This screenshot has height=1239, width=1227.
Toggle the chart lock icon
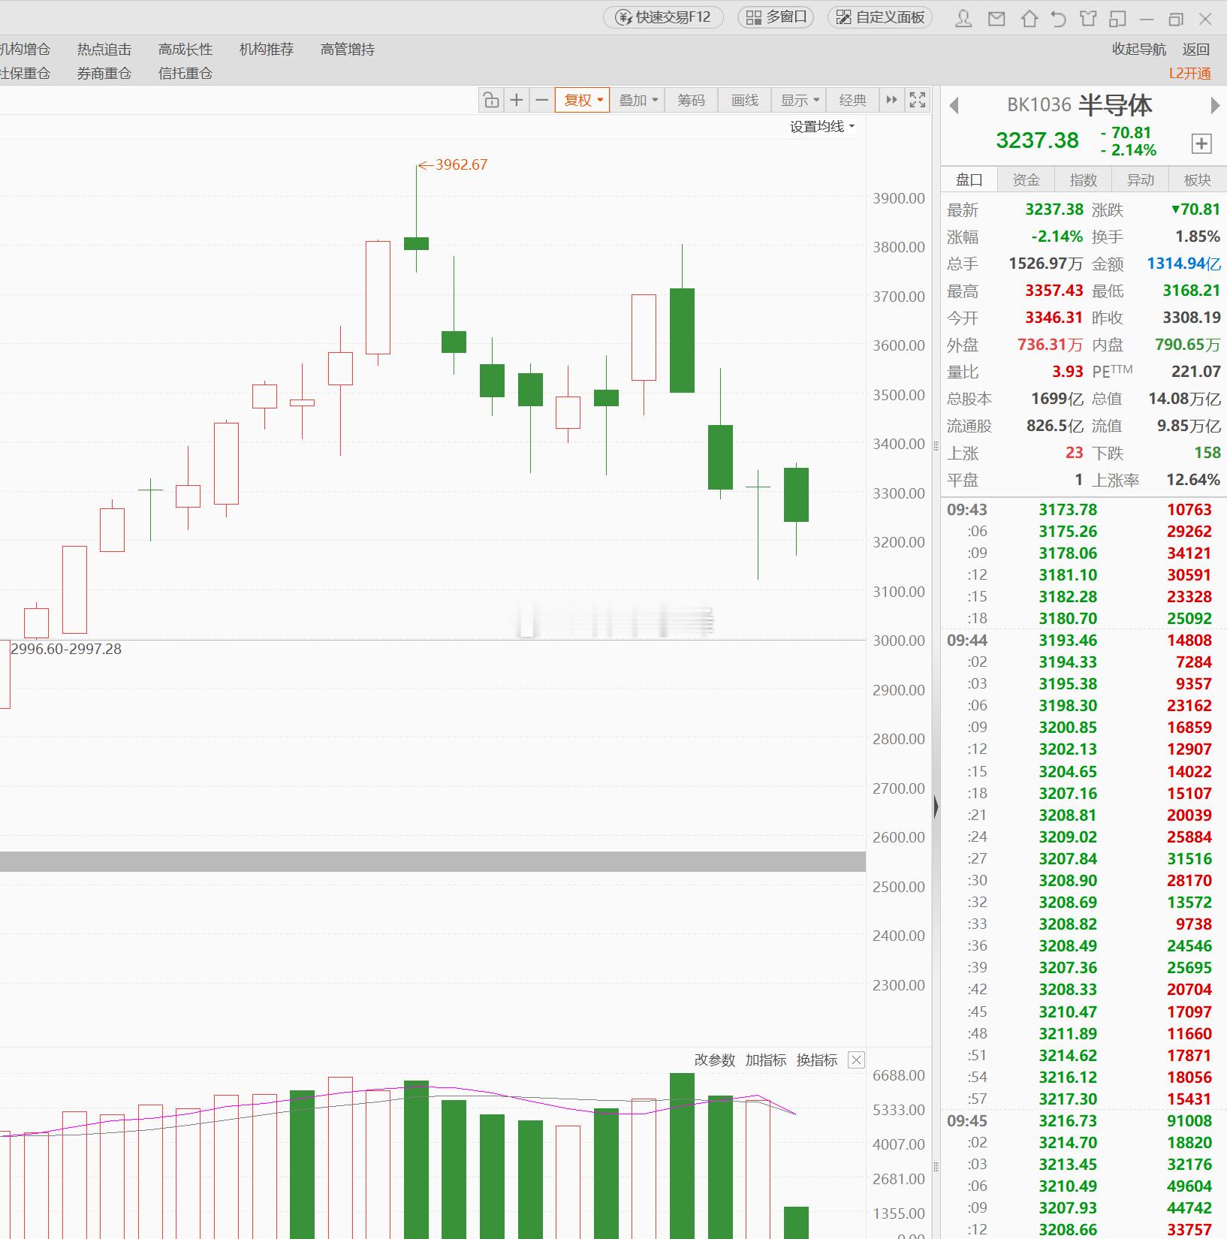click(x=491, y=100)
